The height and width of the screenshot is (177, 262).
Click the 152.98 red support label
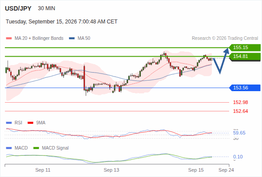click(x=240, y=102)
